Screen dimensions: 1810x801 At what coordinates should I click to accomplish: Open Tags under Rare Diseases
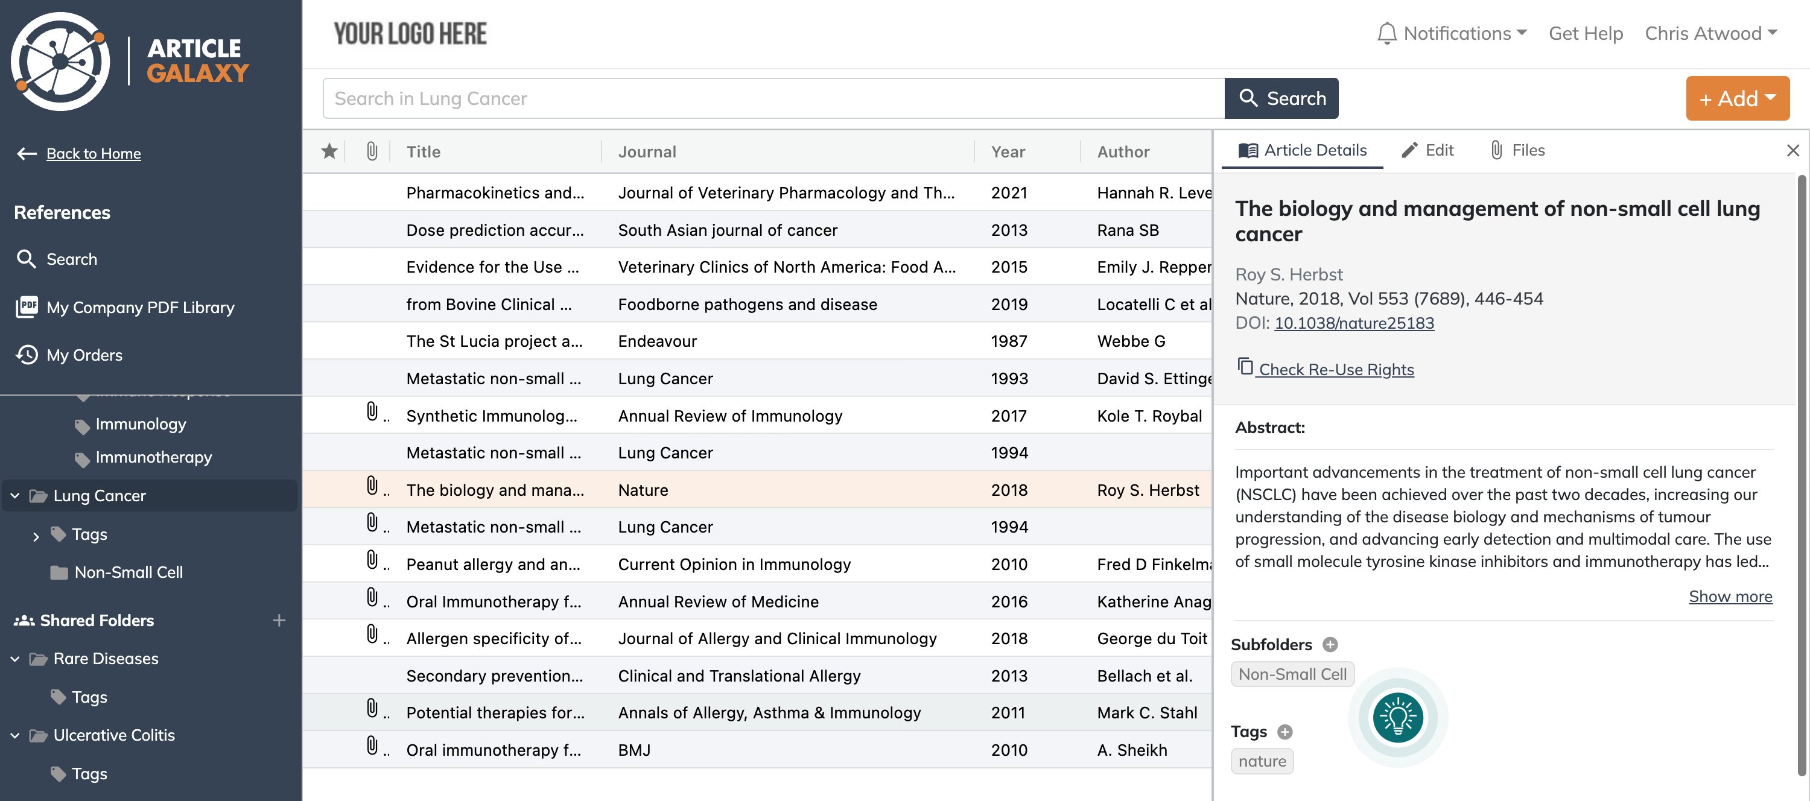tap(89, 698)
